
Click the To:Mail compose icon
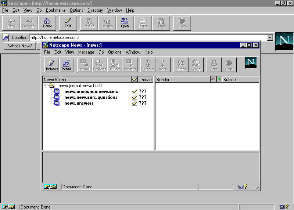67,65
